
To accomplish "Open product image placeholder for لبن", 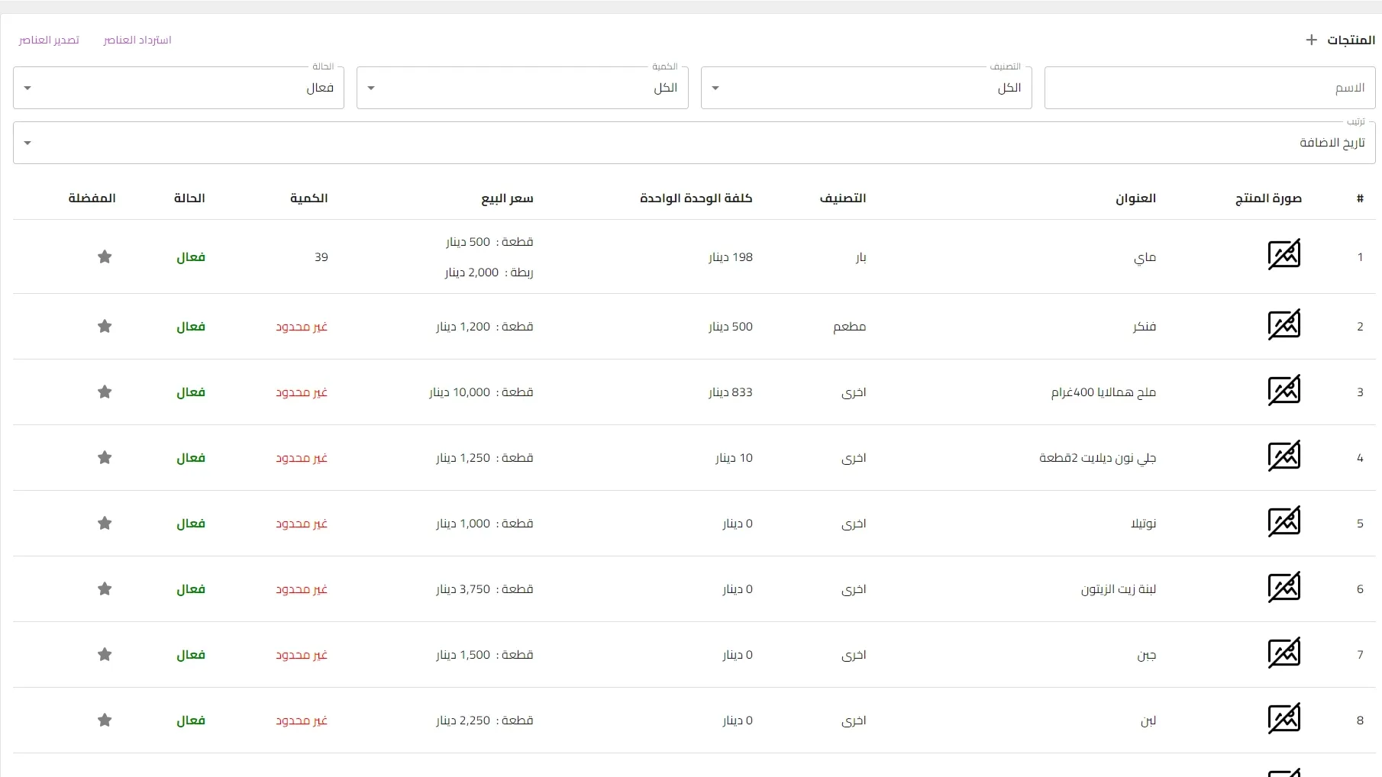I will coord(1284,719).
